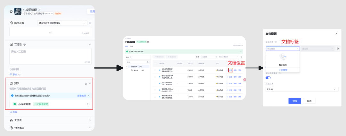Click the 应用 button at top right

(91, 11)
